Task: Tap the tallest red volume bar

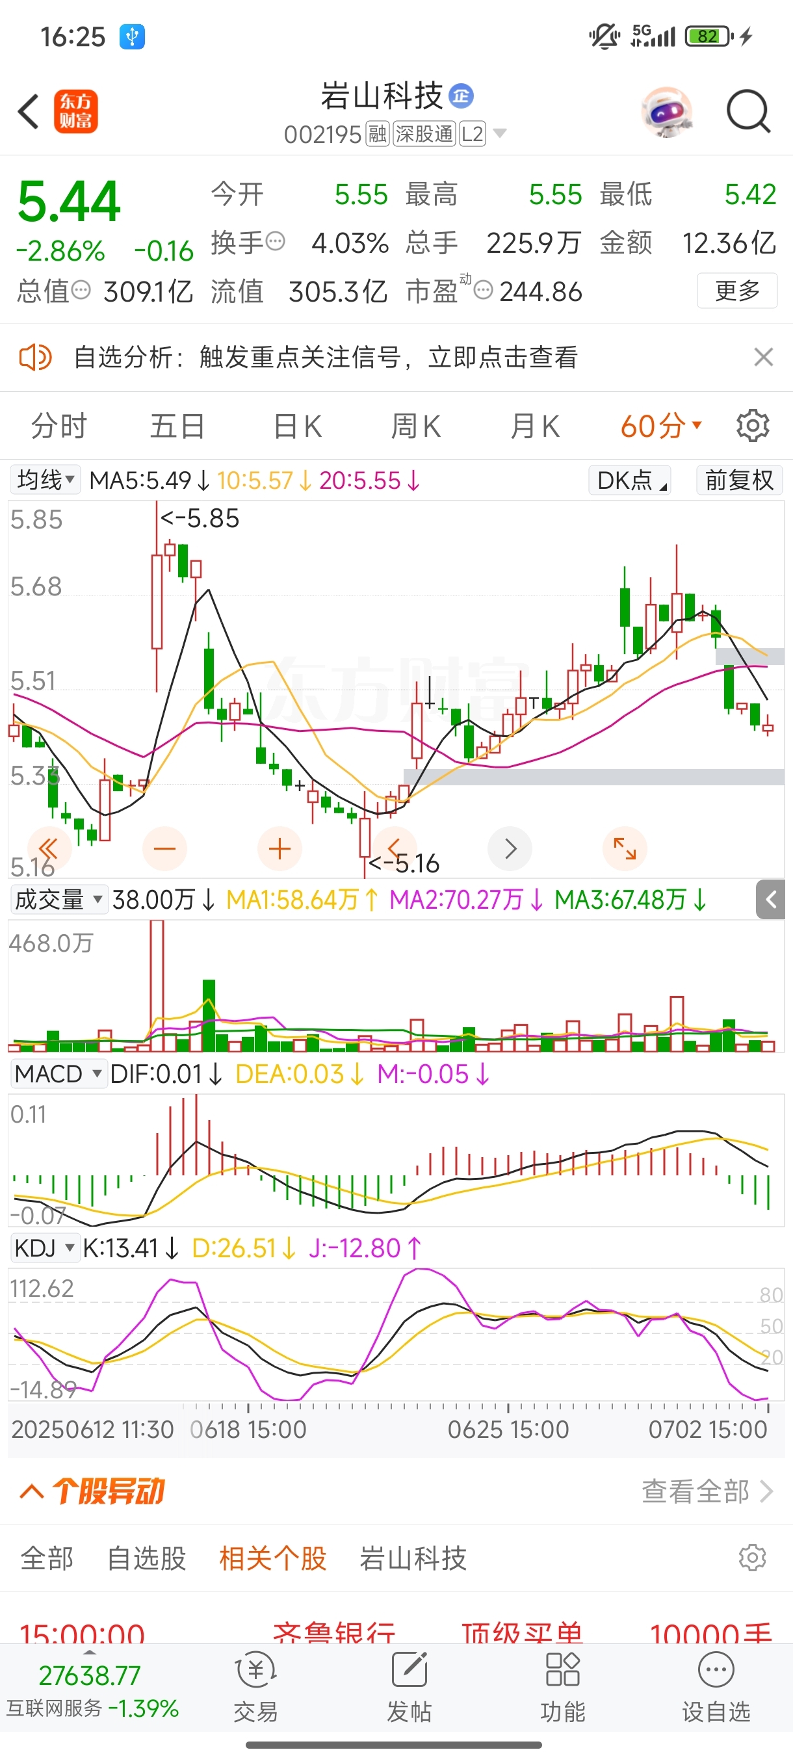Action: (157, 986)
